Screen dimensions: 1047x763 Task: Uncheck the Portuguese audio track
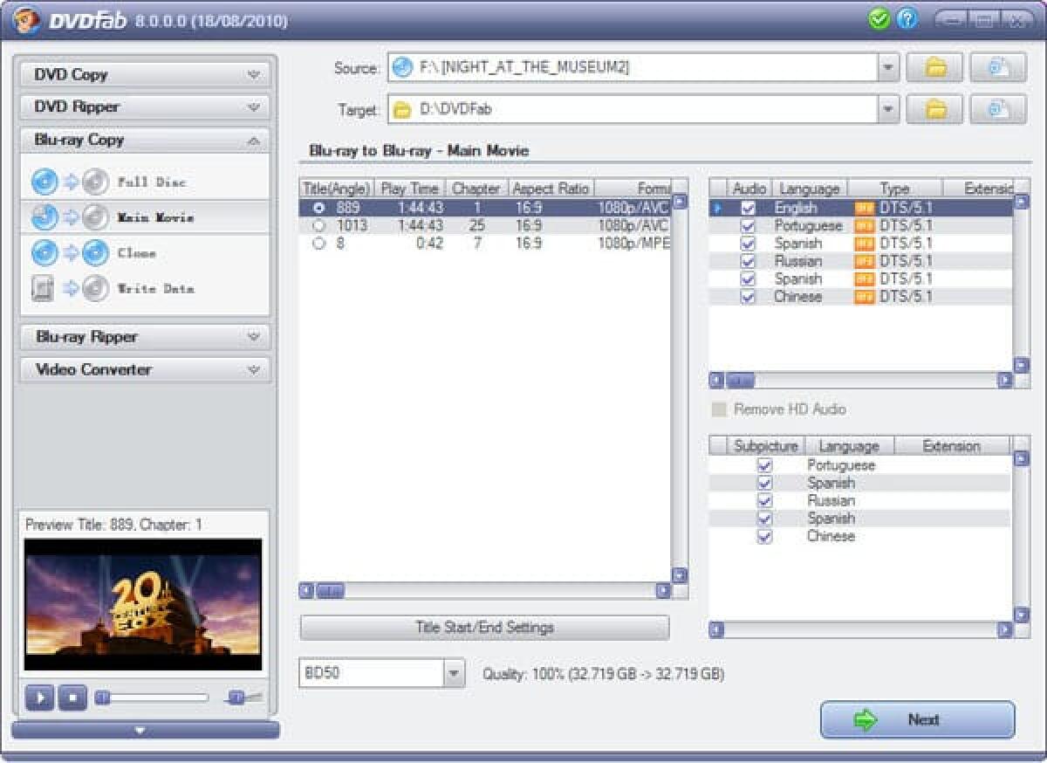pyautogui.click(x=748, y=225)
